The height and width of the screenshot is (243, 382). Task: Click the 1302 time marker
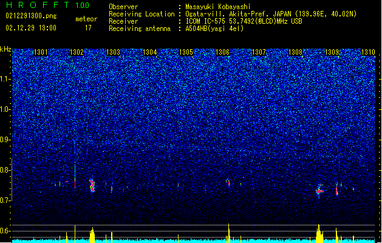(77, 52)
